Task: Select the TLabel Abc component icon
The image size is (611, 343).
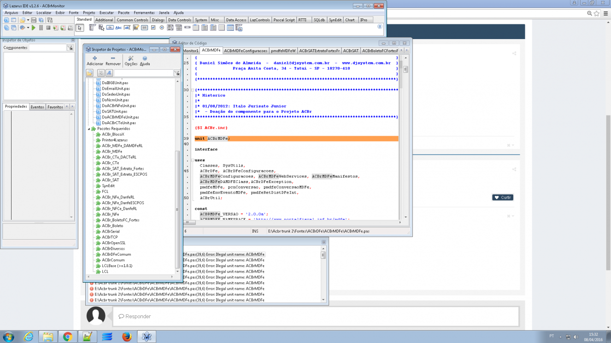Action: coord(118,28)
